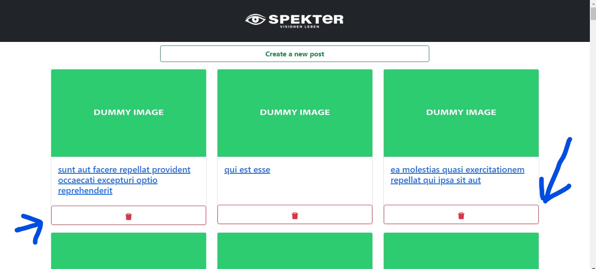The height and width of the screenshot is (269, 596).
Task: Select partially visible card below 'ea molestias' post
Action: [461, 251]
